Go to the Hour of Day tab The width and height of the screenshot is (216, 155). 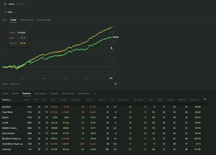[x=68, y=93]
